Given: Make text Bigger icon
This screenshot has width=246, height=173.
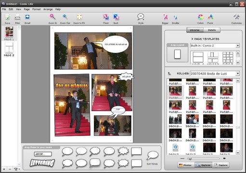Looking at the screenshot, I should tap(165, 17).
